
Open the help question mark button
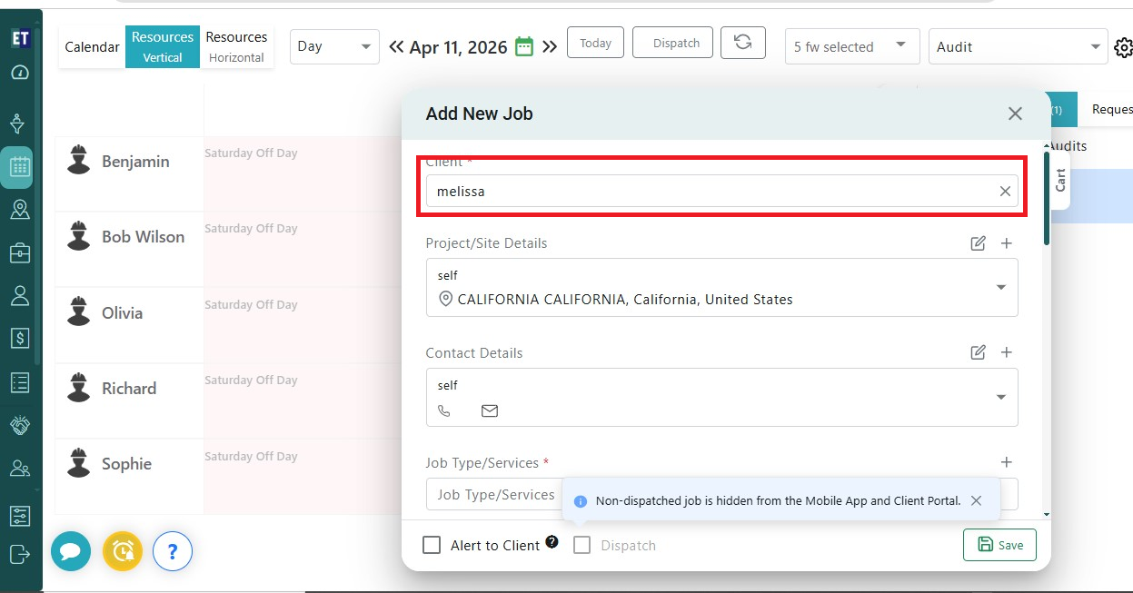173,550
